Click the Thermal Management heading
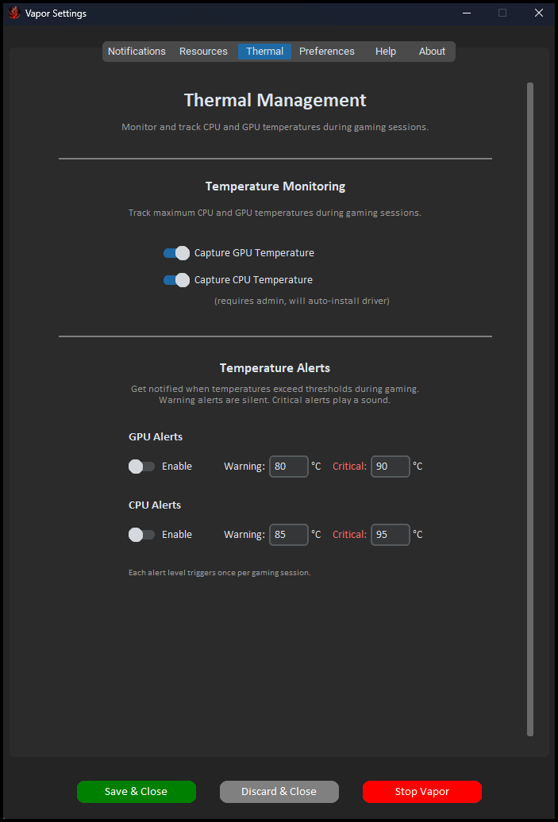 pyautogui.click(x=275, y=100)
